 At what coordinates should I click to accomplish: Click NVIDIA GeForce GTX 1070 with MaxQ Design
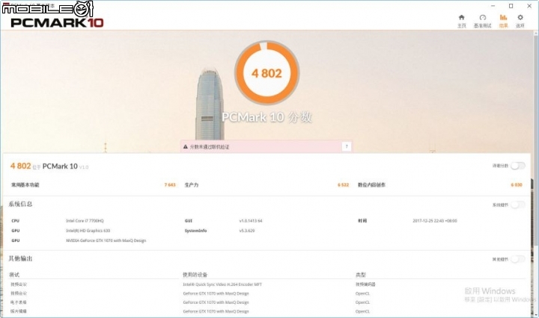[106, 240]
